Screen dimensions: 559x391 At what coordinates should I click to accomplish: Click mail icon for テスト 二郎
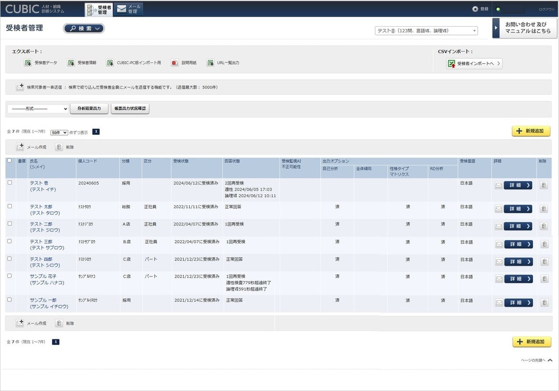[x=498, y=226]
